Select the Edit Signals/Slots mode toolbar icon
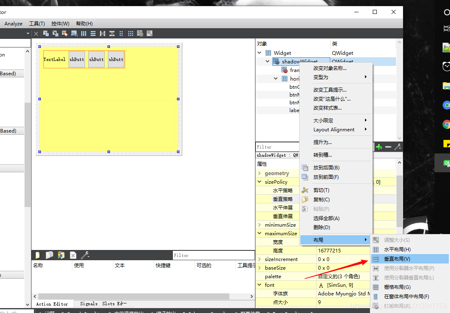Screen dimensions: 450x313 56,34
